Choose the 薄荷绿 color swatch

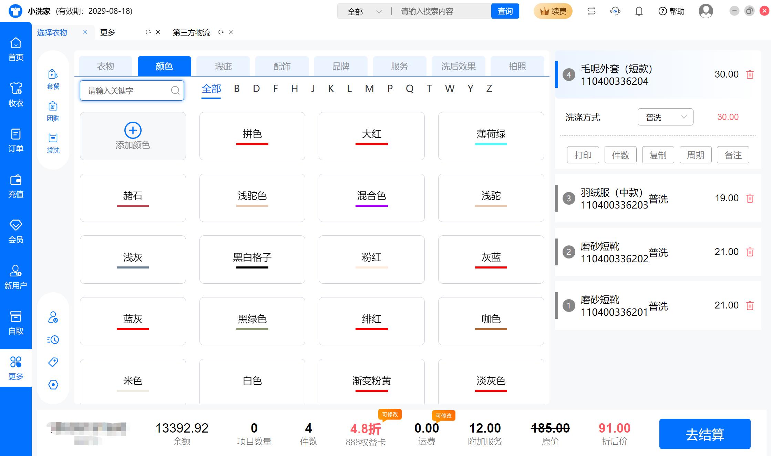[x=491, y=136]
